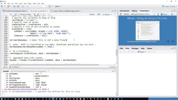178x100 pixels.
Task: Click the edit slide pencil icon
Action: tap(154, 14)
